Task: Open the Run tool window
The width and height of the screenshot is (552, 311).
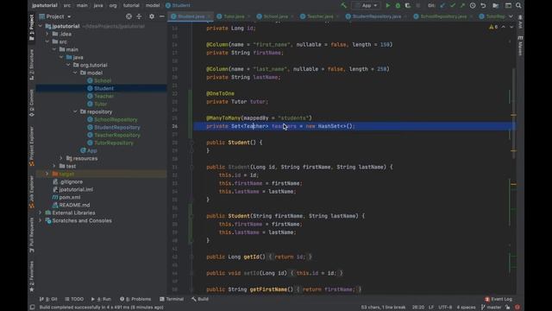Action: [x=101, y=299]
